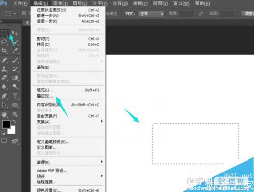Click the 高度 height input field
The image size is (254, 192).
click(x=227, y=14)
